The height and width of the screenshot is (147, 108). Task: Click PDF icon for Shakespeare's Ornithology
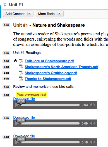coord(21,73)
